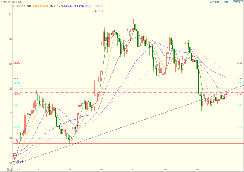This screenshot has height=172, width=244.
Task: Click the 201604 date axis label
Action: click(x=16, y=170)
